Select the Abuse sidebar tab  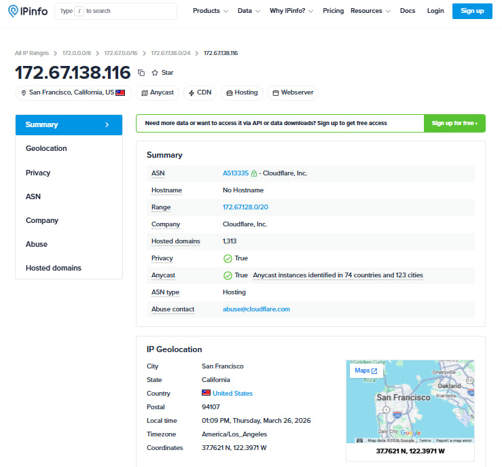(x=69, y=245)
